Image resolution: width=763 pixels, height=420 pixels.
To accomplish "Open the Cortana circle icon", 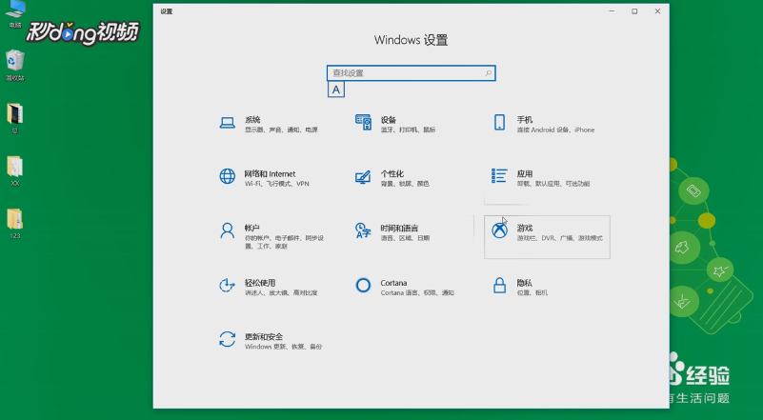I will coord(363,285).
